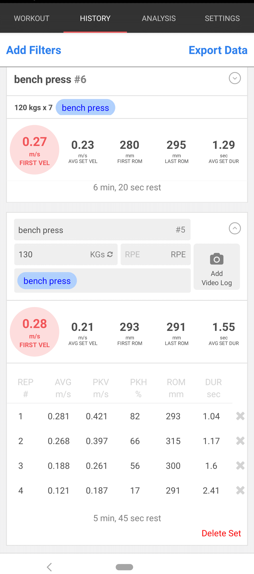Screen dimensions: 254x574
Task: Tap the Android back arrow
Action: pyautogui.click(x=49, y=567)
